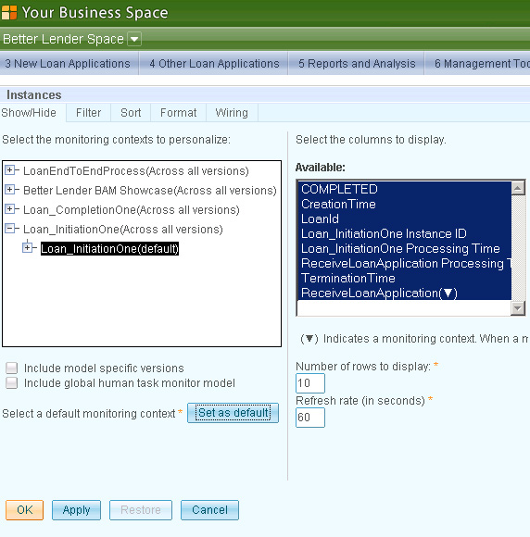Expand the Better Lender BAM Showcase node
This screenshot has height=537, width=530.
pos(10,190)
